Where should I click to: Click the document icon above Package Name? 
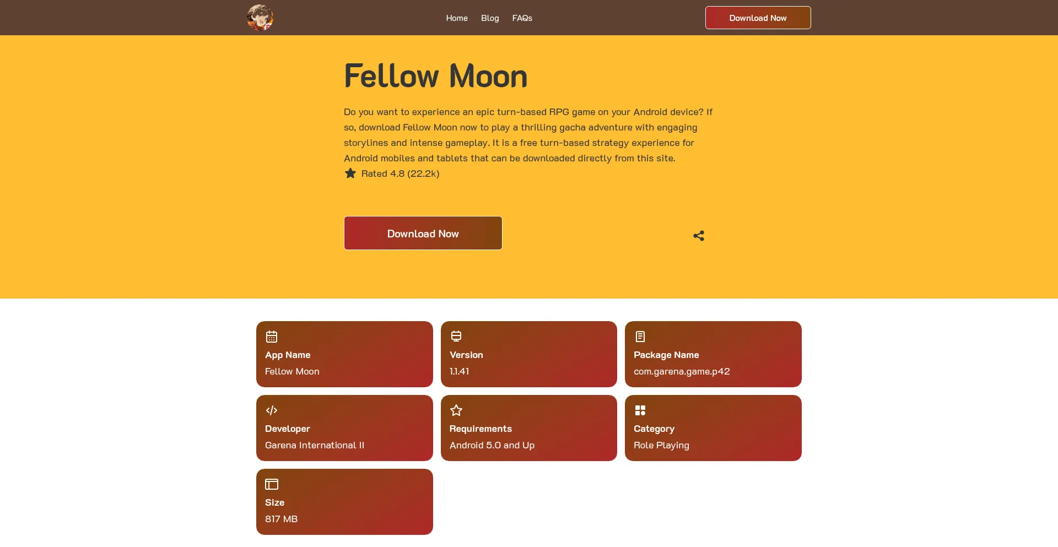[x=640, y=337]
